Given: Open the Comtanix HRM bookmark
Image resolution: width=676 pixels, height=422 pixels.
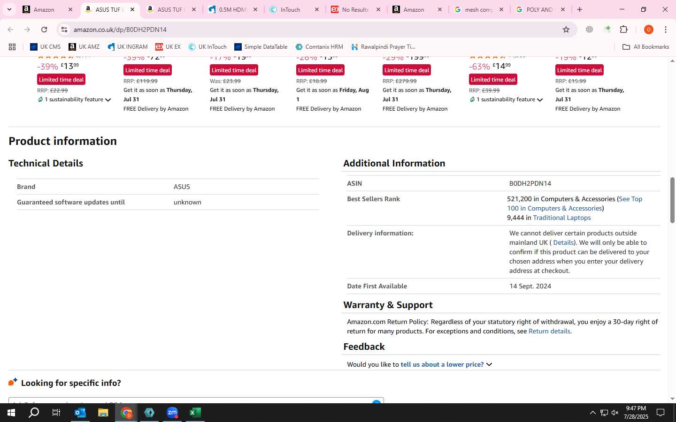Looking at the screenshot, I should [x=319, y=47].
